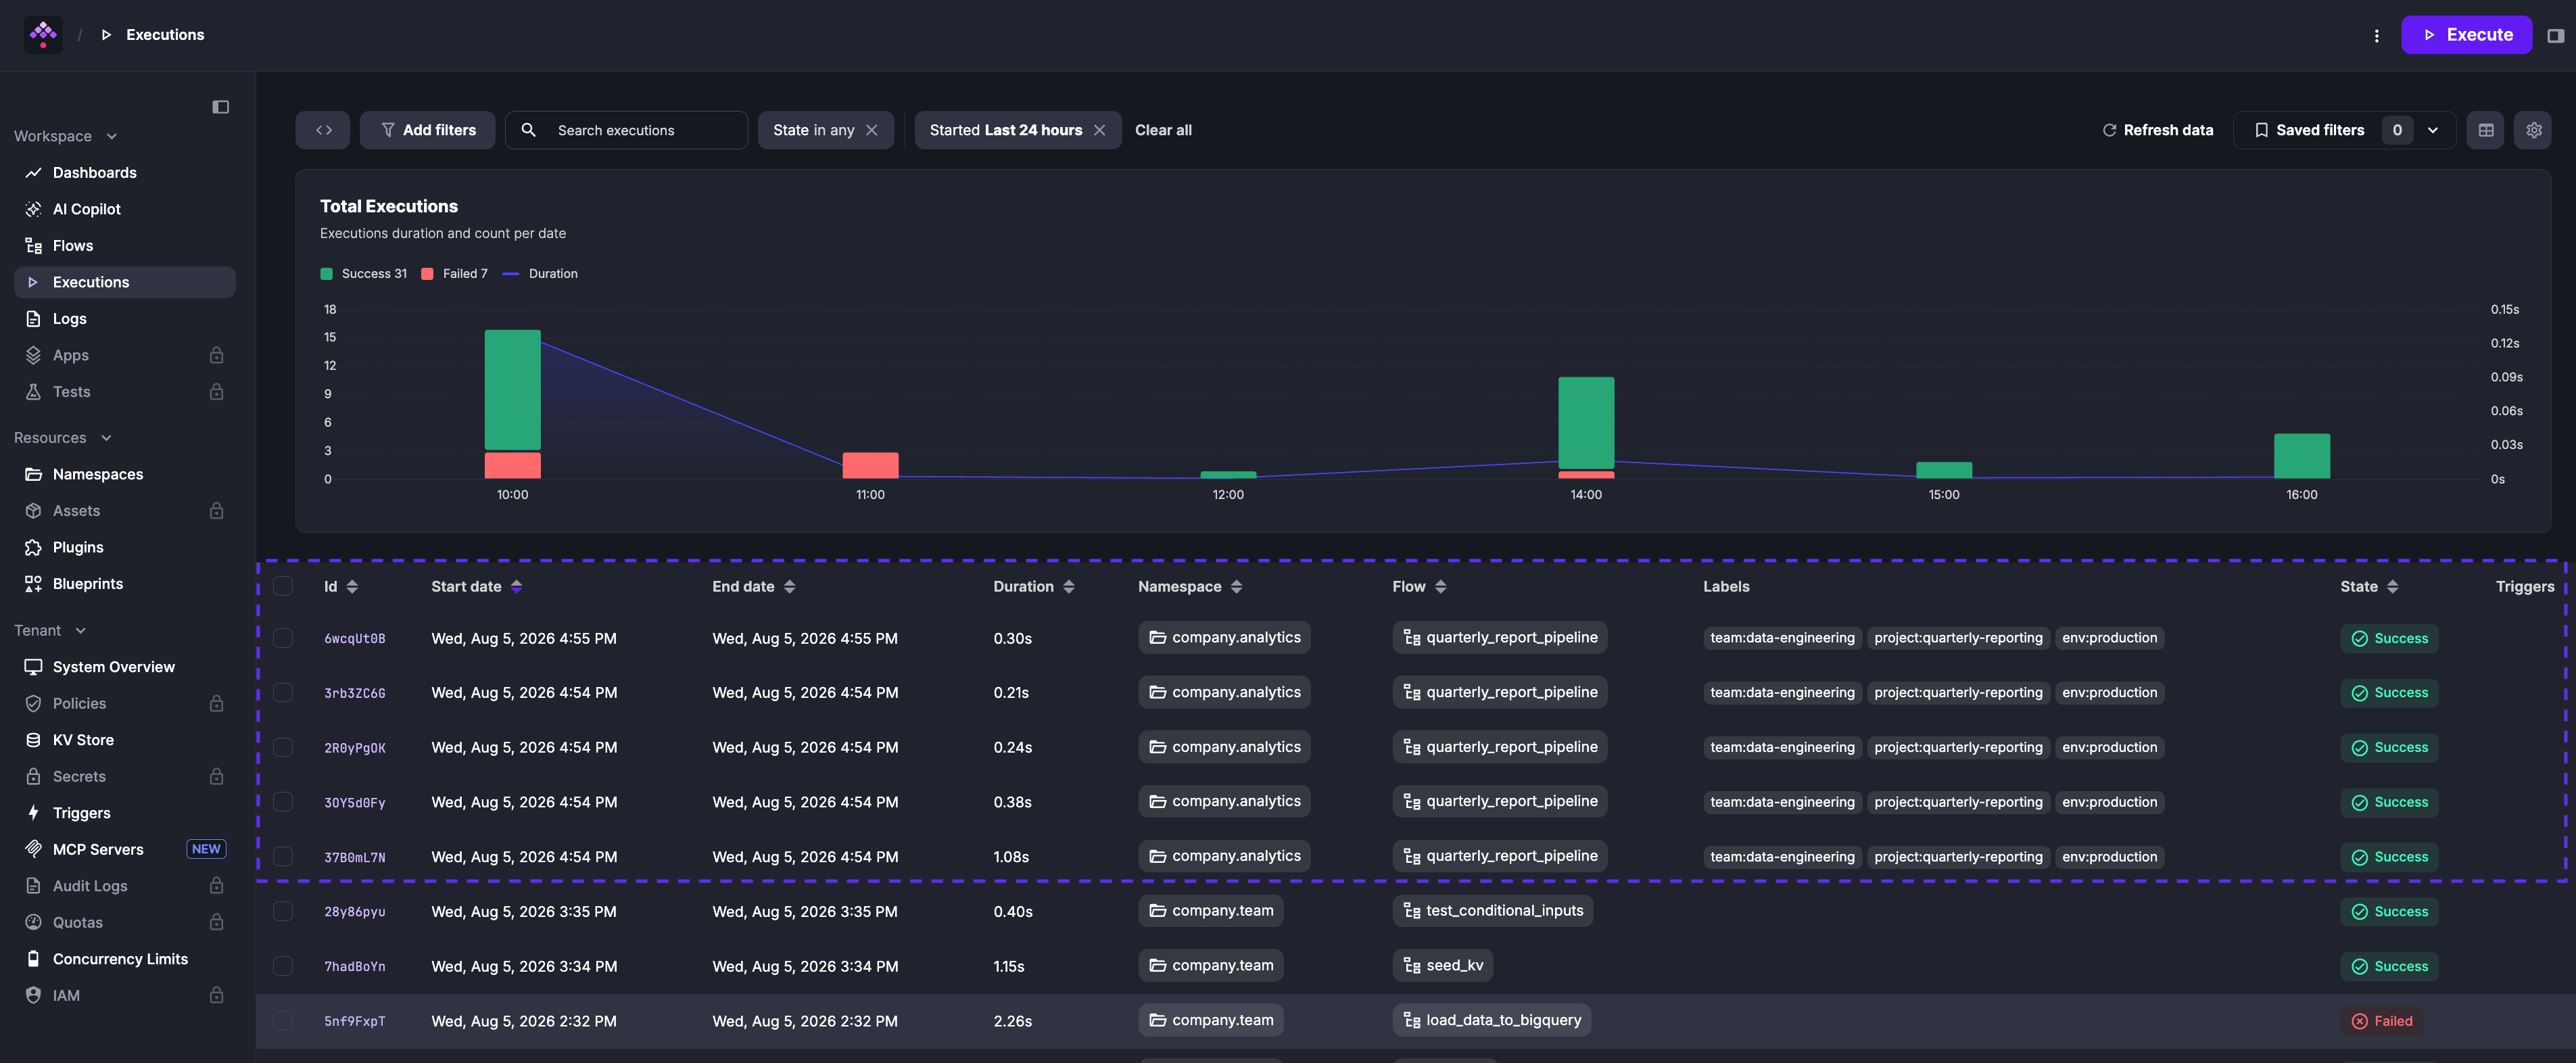Select the checkbox for execution 7hadBoYn
This screenshot has height=1063, width=2576.
283,966
